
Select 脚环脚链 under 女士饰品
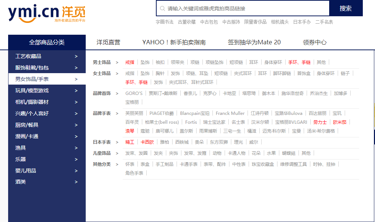[x=282, y=74]
